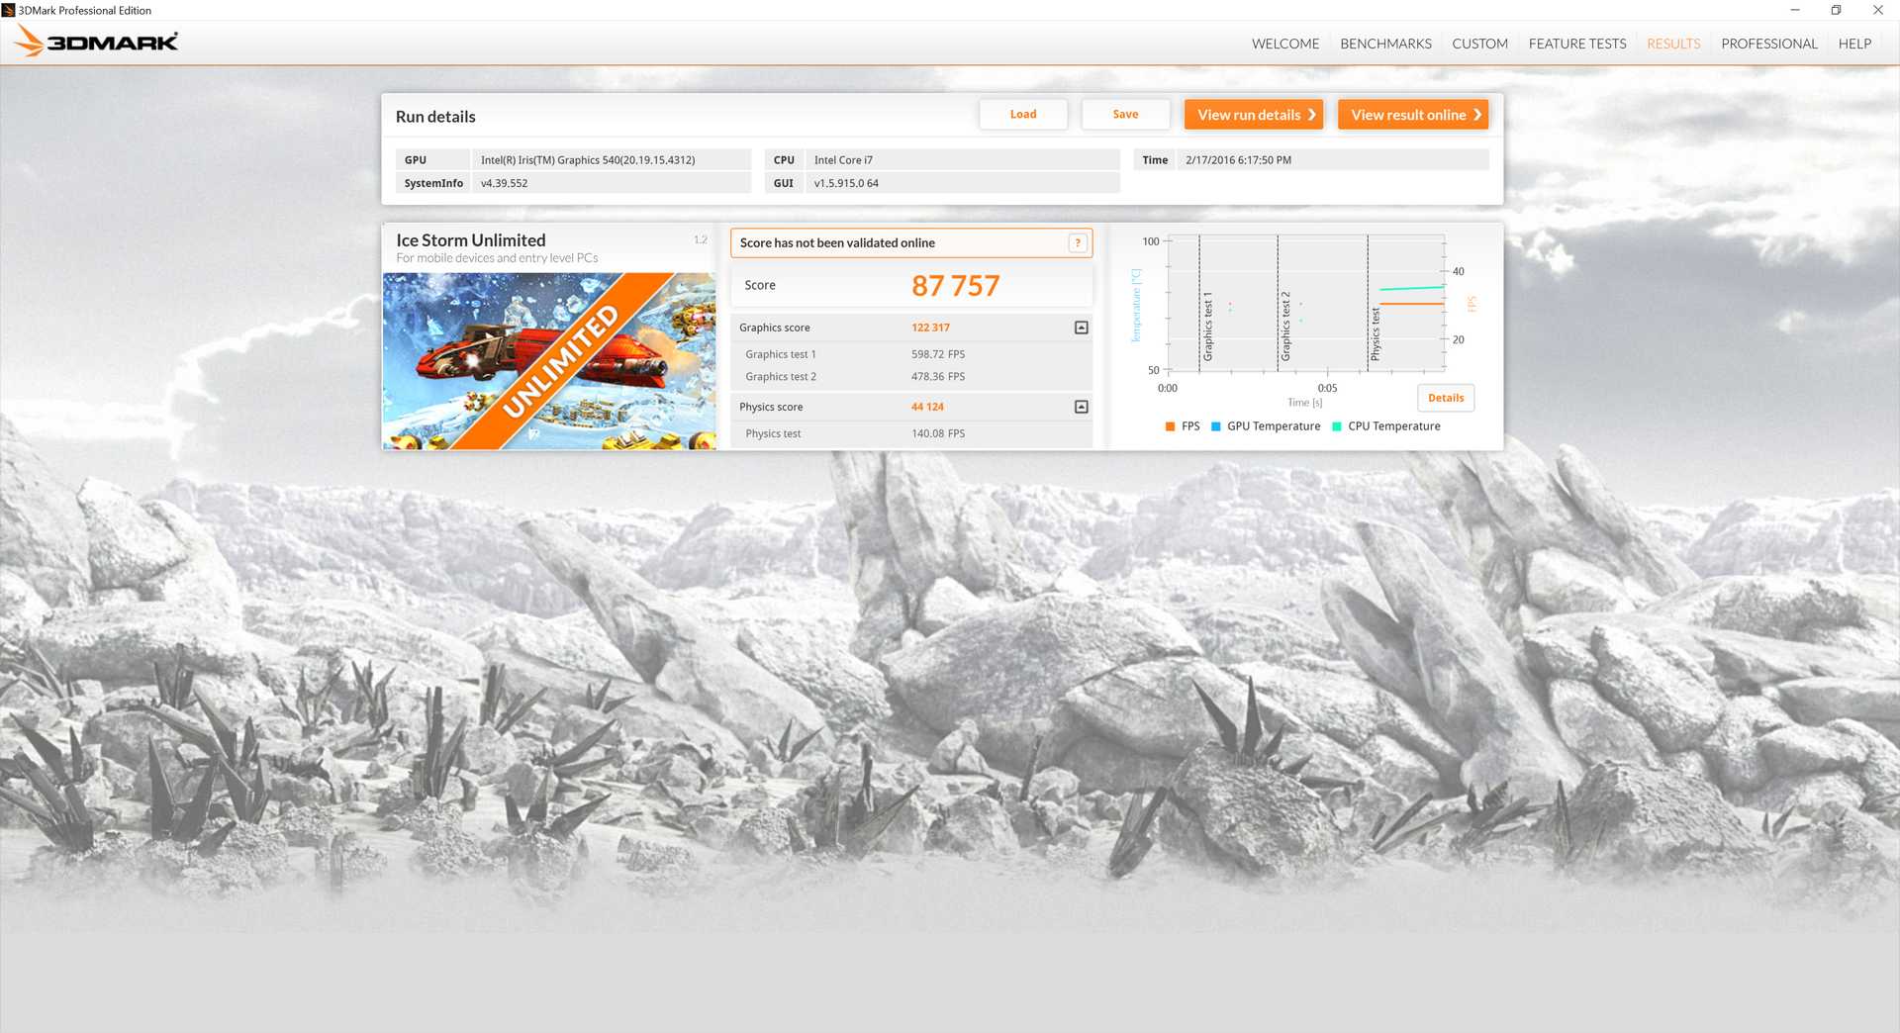Restore down the 3DMark window
Viewport: 1900px width, 1033px height.
pos(1836,10)
